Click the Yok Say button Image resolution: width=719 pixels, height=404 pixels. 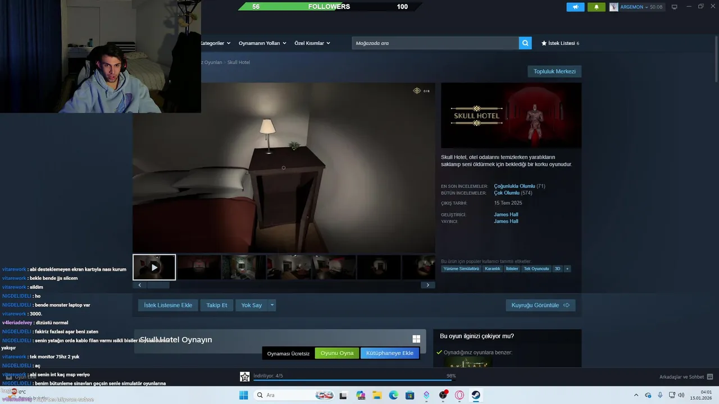252,305
